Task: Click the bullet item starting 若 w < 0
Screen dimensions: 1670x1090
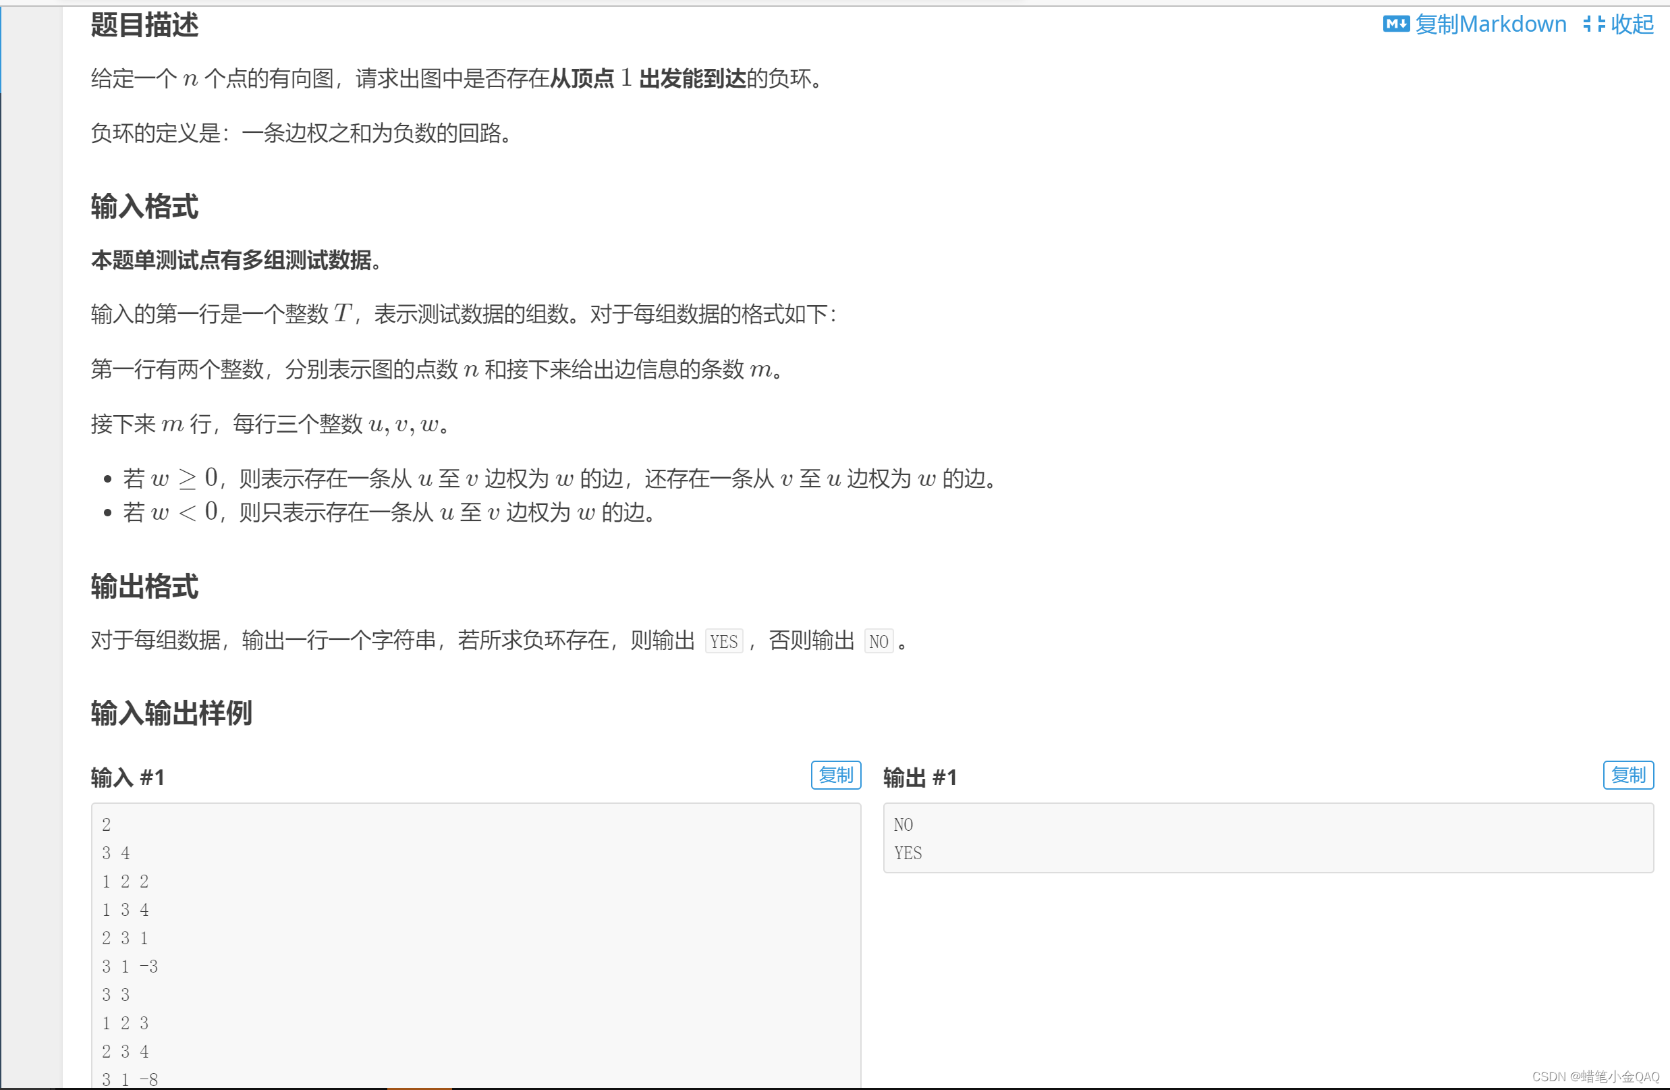Action: point(390,512)
